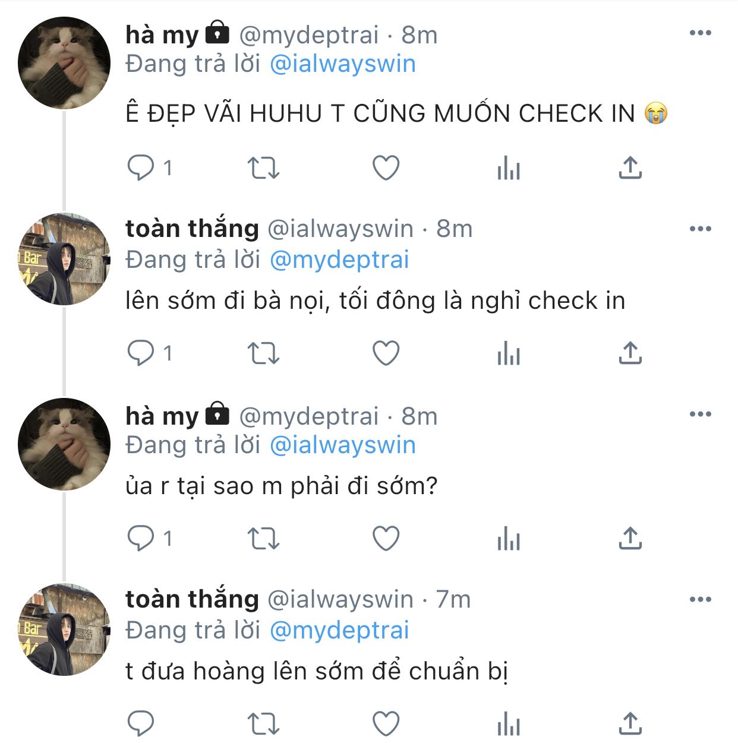This screenshot has height=743, width=738.
Task: Like the 'lên sớm đi bà nọi' tweet
Action: (x=386, y=353)
